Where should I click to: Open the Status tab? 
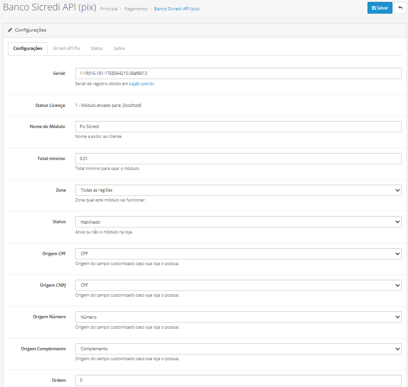pyautogui.click(x=97, y=48)
